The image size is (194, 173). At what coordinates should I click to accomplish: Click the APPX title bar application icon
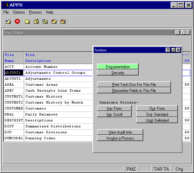(5, 5)
